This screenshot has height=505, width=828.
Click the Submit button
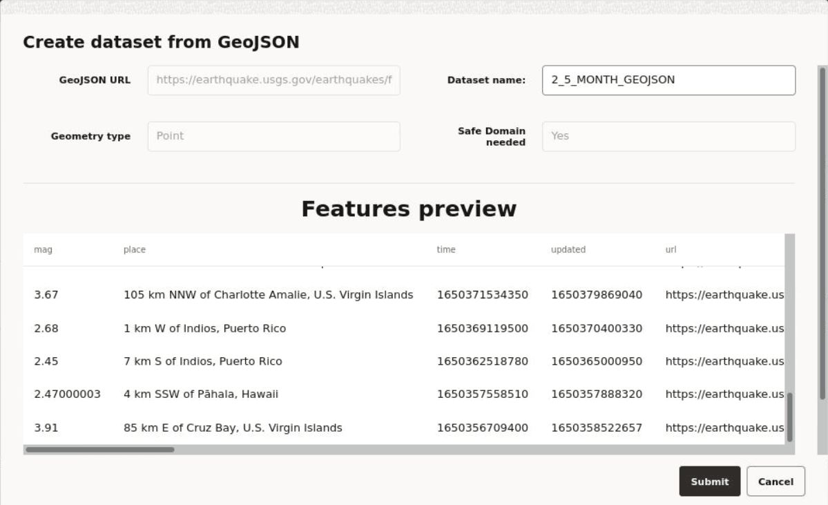[709, 482]
